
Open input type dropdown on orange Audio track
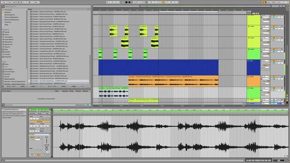pyautogui.click(x=266, y=77)
